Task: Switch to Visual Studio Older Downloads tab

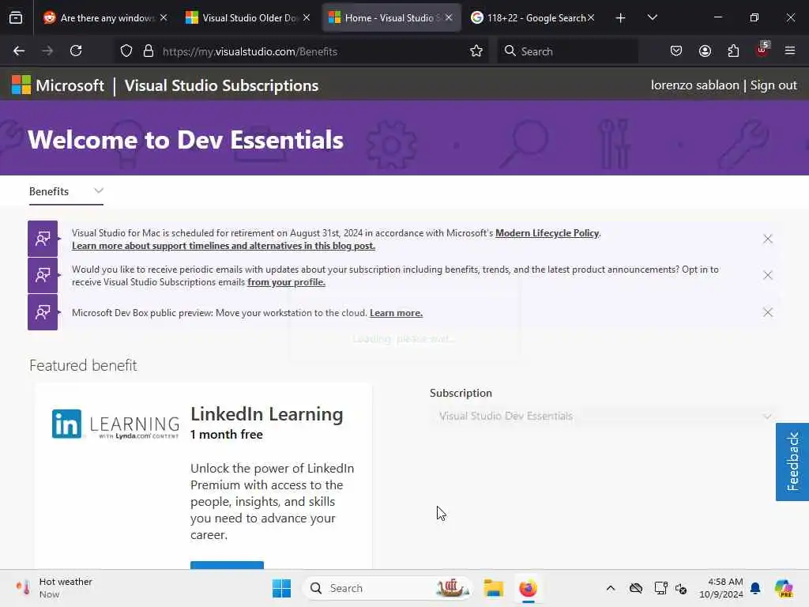Action: tap(247, 17)
